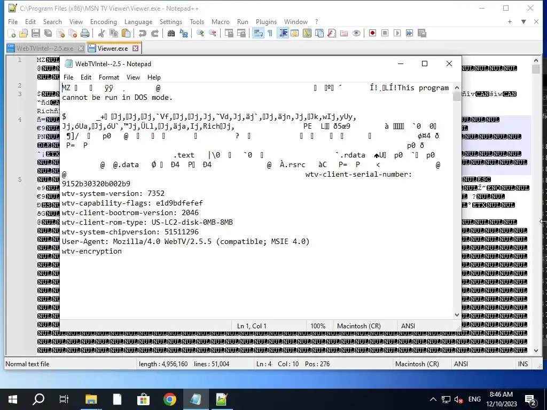
Task: Open user defined language dialog icon
Action: (295, 33)
